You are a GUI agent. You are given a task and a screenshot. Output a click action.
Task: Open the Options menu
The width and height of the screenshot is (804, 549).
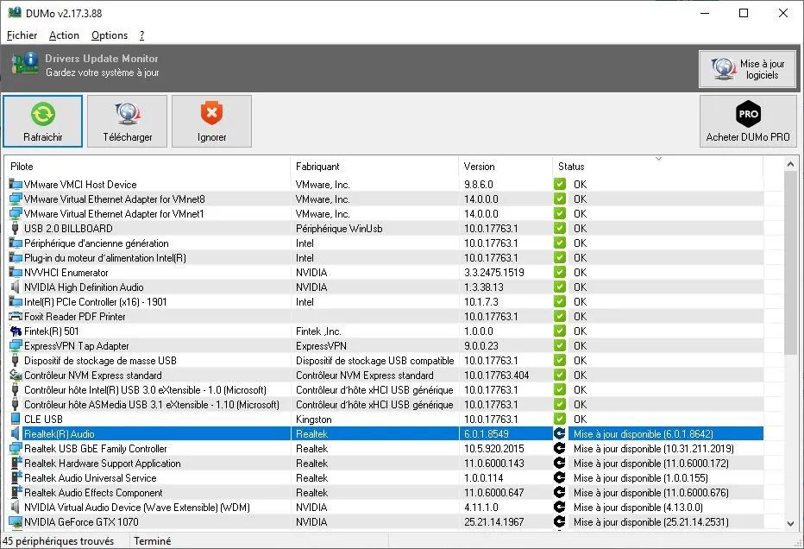pyautogui.click(x=110, y=35)
